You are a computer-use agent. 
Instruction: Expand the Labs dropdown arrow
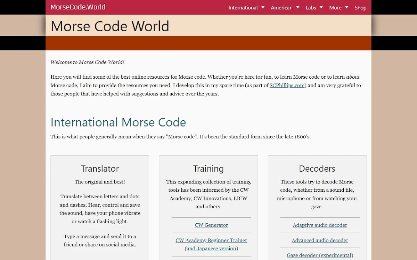[x=321, y=7]
